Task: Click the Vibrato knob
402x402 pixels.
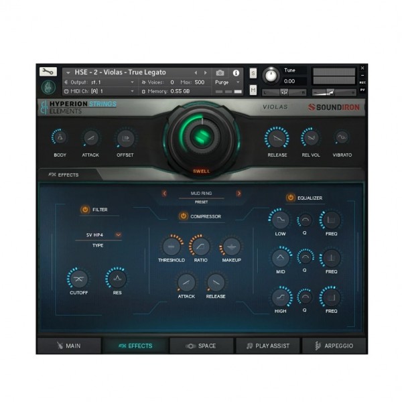Action: pos(342,137)
